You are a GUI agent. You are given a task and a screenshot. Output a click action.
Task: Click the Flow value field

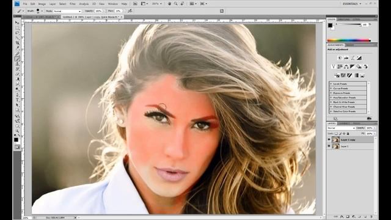[x=118, y=11]
